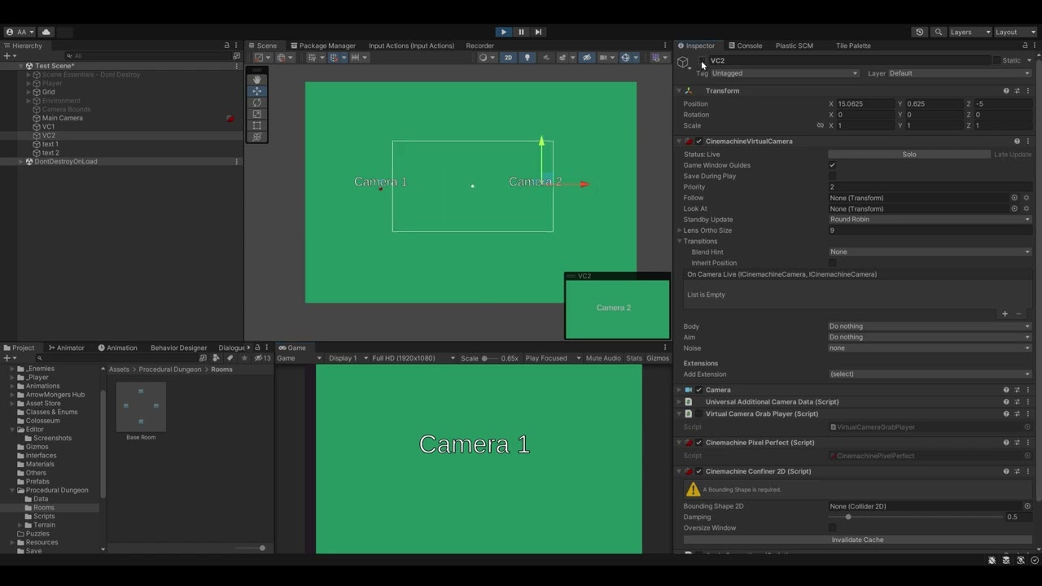Toggle 2D mode in the Scene view
This screenshot has width=1042, height=586.
tap(506, 57)
